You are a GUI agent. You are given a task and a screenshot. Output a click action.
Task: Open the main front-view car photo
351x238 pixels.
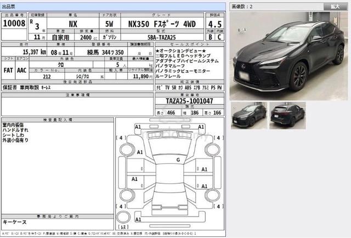(x=288, y=56)
